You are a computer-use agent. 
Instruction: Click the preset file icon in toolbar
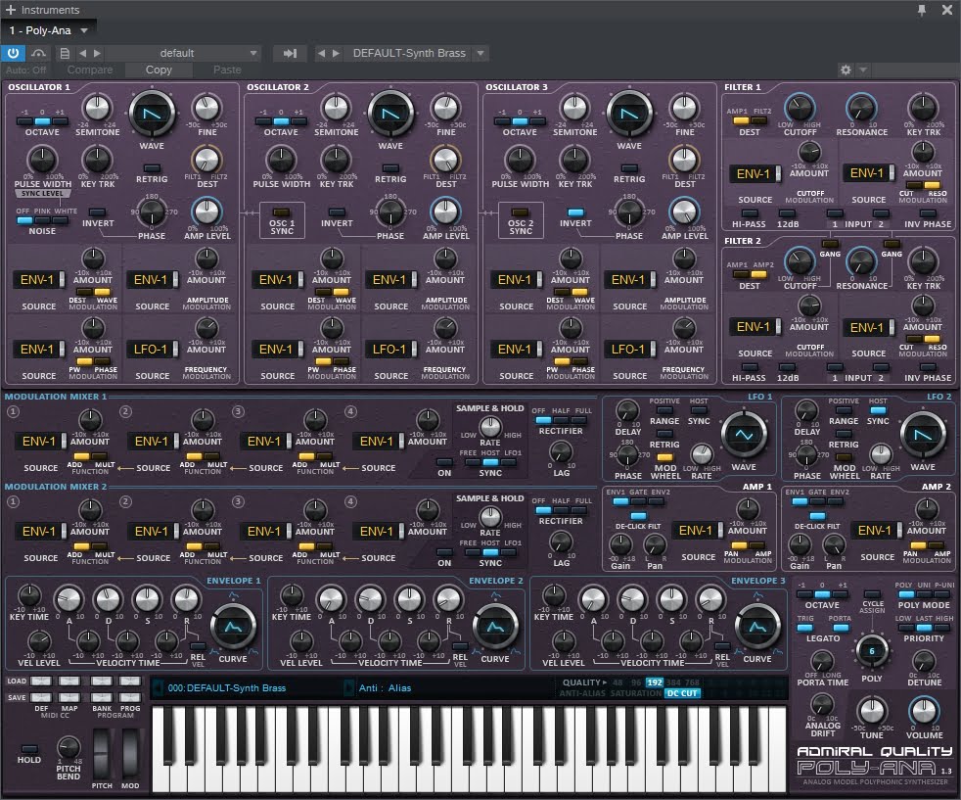[64, 53]
